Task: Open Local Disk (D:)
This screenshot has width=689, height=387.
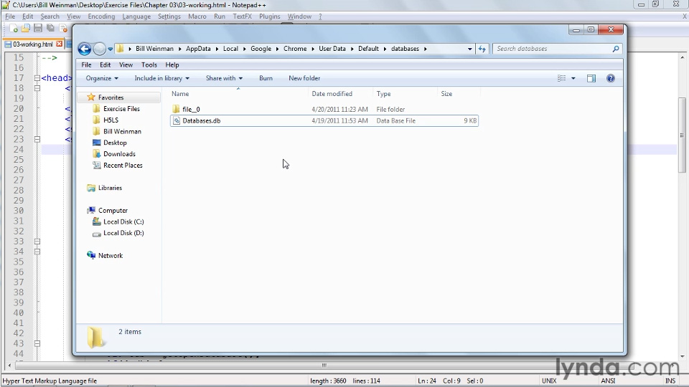Action: 123,233
